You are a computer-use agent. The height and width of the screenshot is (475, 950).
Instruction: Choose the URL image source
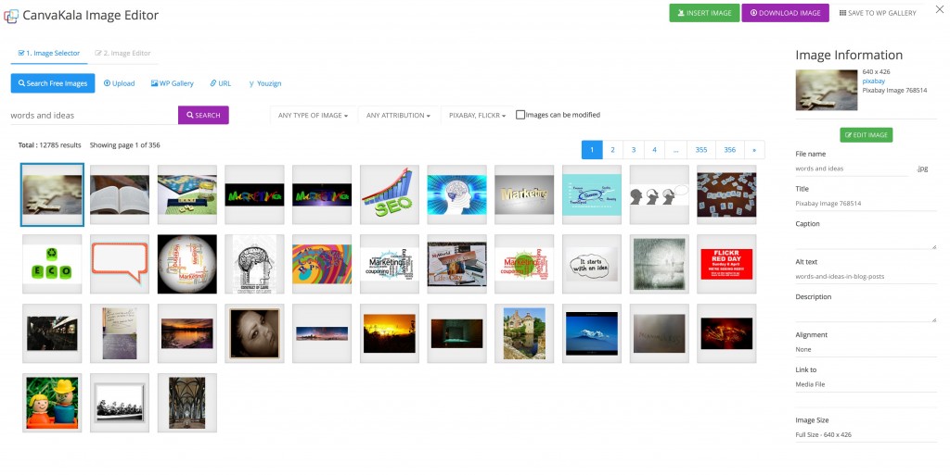pyautogui.click(x=221, y=83)
